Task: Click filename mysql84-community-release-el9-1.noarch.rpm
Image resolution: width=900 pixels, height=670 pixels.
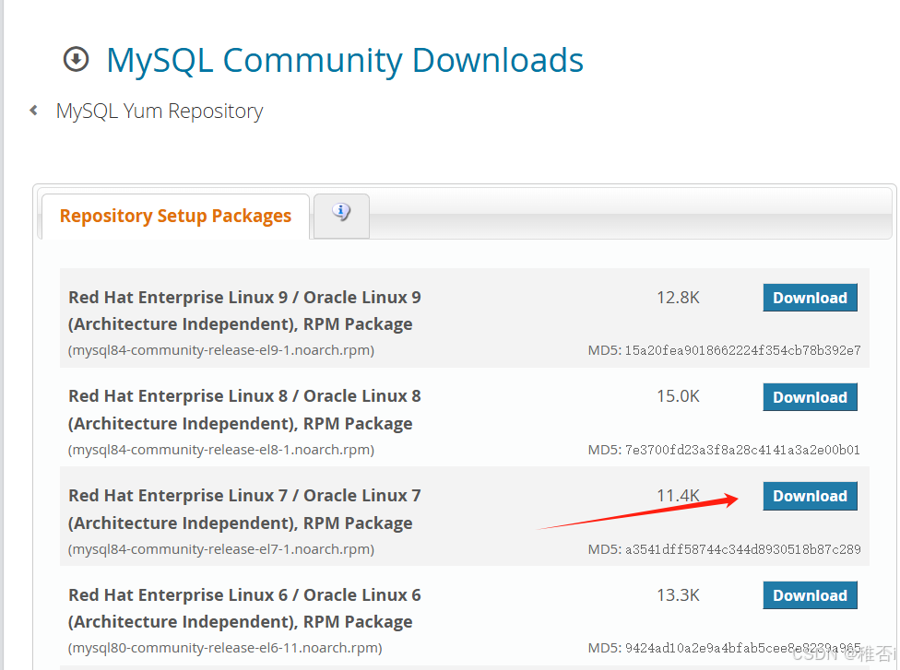Action: click(x=221, y=350)
